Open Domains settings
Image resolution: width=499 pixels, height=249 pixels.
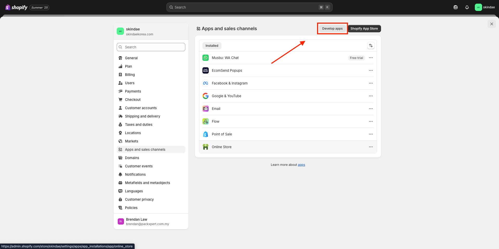point(151,158)
